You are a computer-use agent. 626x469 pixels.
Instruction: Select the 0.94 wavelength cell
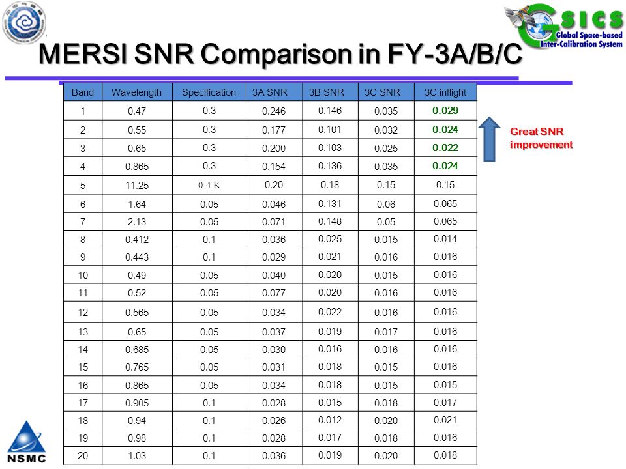[137, 421]
